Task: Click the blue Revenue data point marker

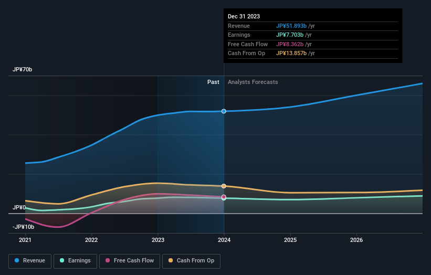Action: coord(224,111)
